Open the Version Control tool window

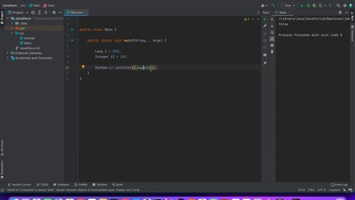click(x=19, y=185)
